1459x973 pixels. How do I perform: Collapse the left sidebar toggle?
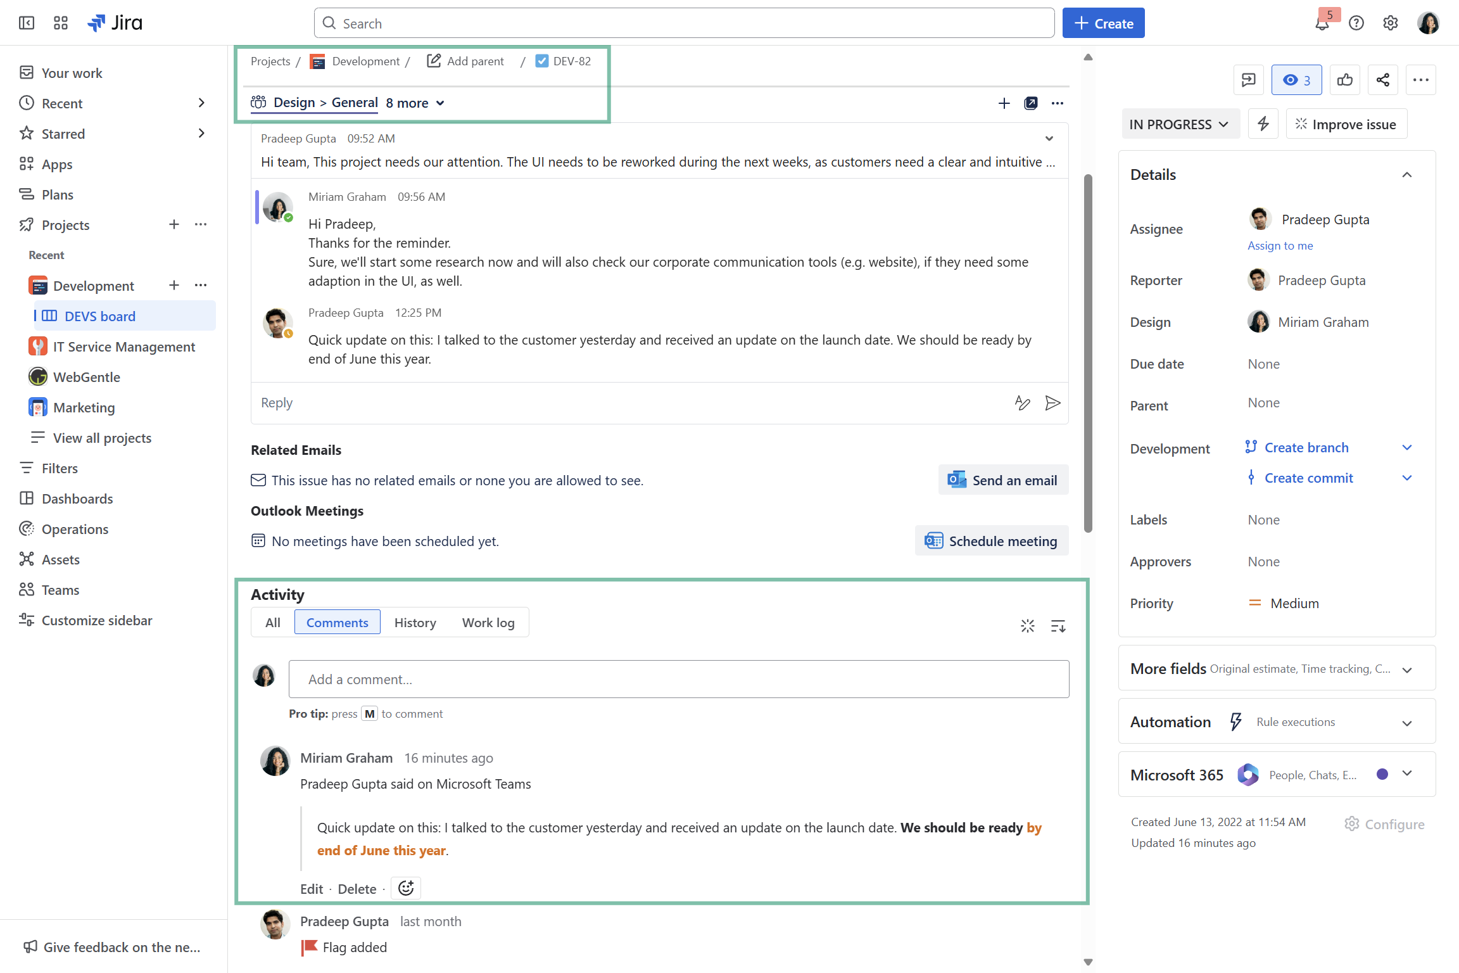(x=27, y=23)
